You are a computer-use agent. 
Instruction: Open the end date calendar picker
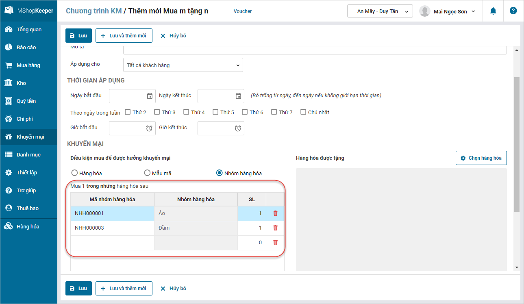tap(238, 96)
